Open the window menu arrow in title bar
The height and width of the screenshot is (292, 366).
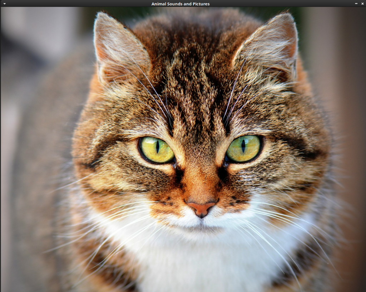click(x=4, y=4)
